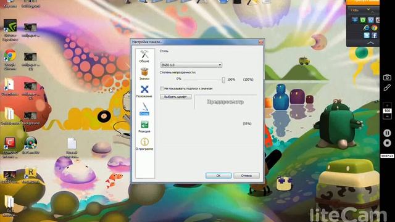395x222 pixels.
Task: Click the green round icon in widget
Action: tap(363, 20)
